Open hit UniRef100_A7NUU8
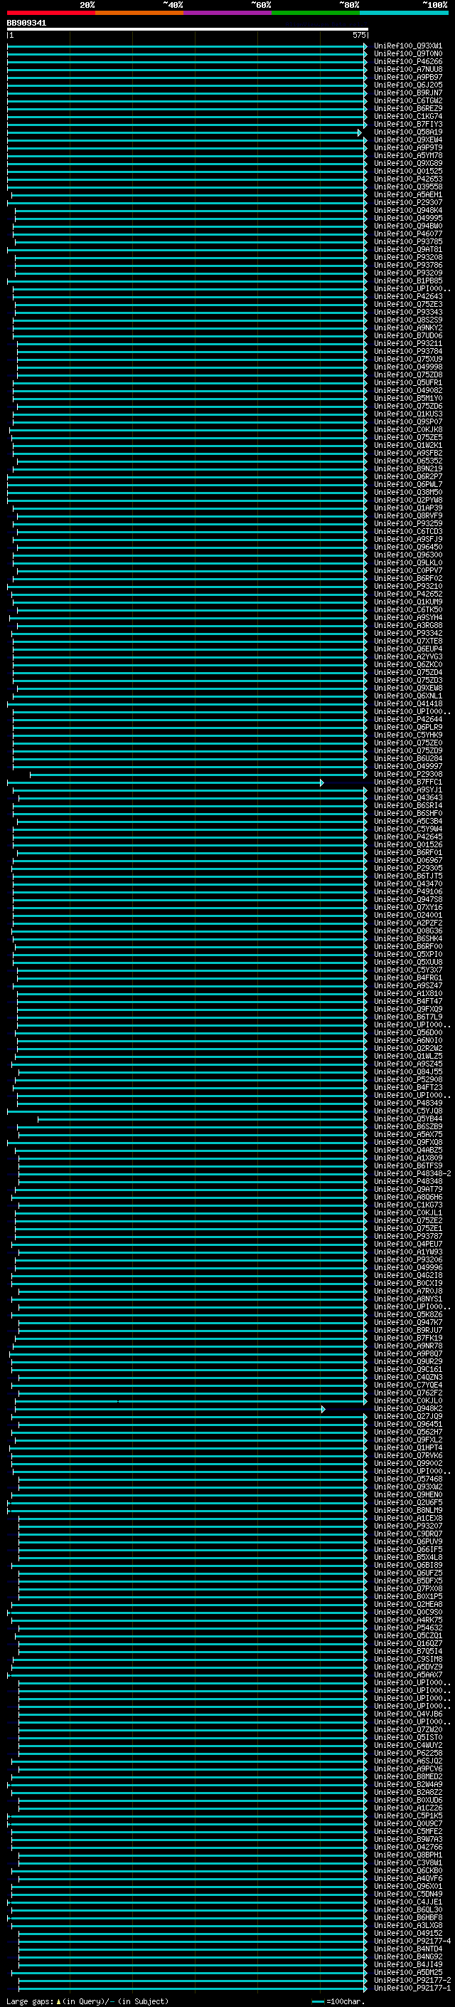The image size is (455, 2007). click(x=408, y=69)
